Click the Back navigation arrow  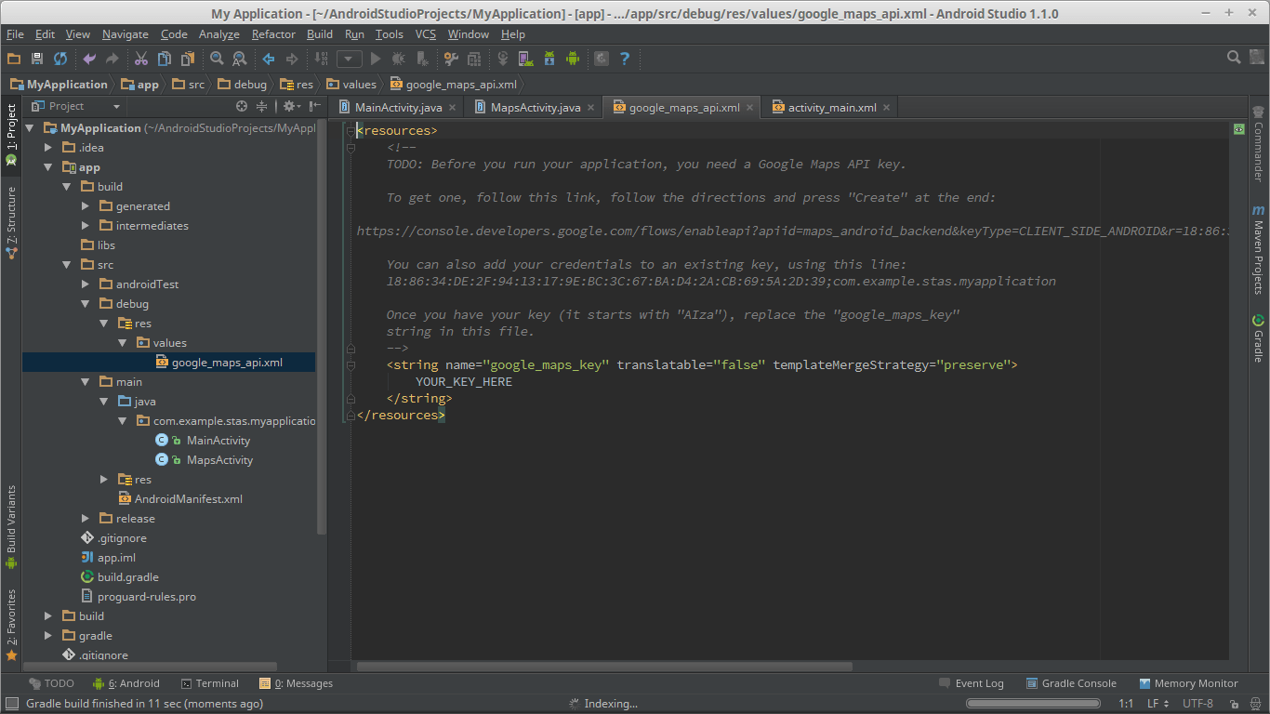tap(269, 59)
